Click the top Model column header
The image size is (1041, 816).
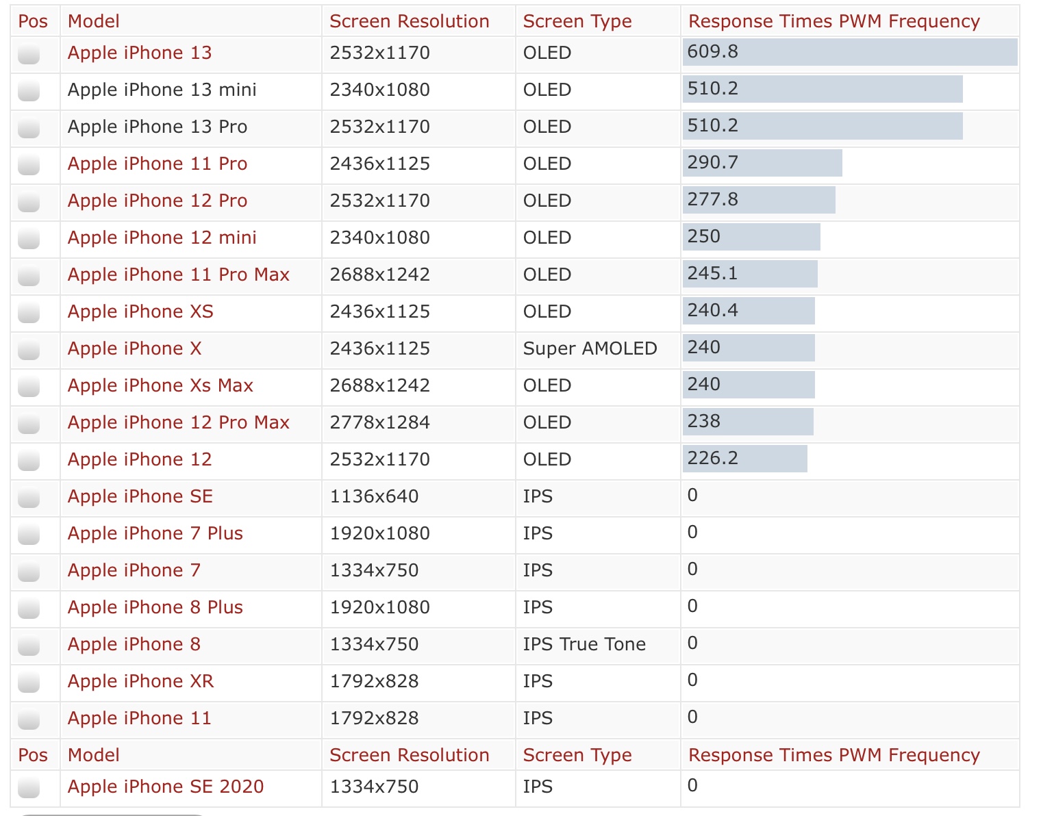tap(93, 21)
